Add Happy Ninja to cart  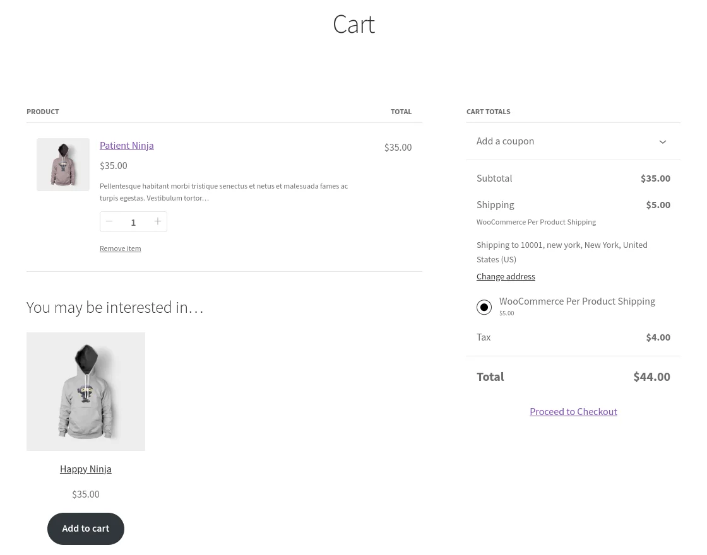click(85, 529)
